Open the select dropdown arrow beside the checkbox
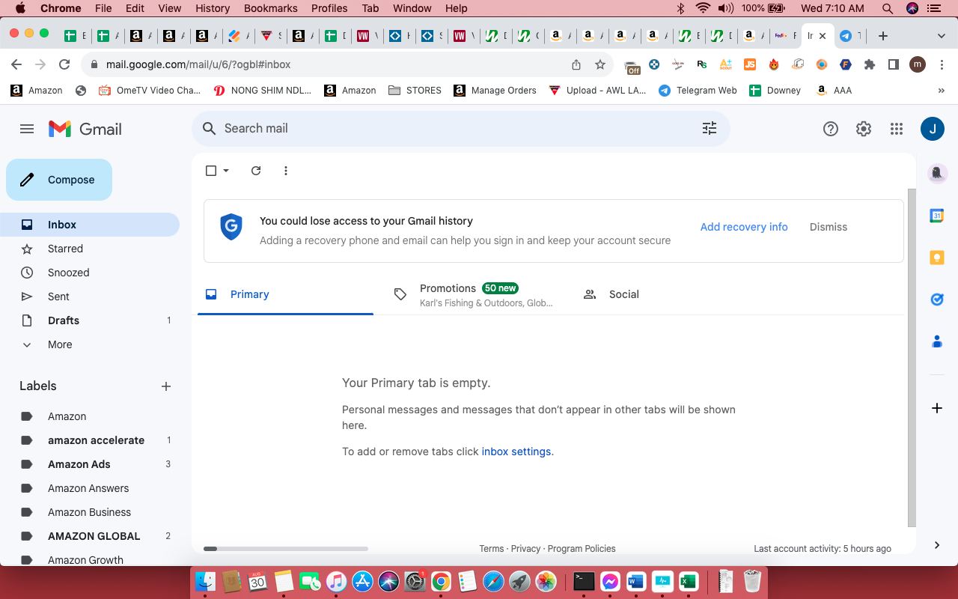The height and width of the screenshot is (599, 958). point(226,171)
